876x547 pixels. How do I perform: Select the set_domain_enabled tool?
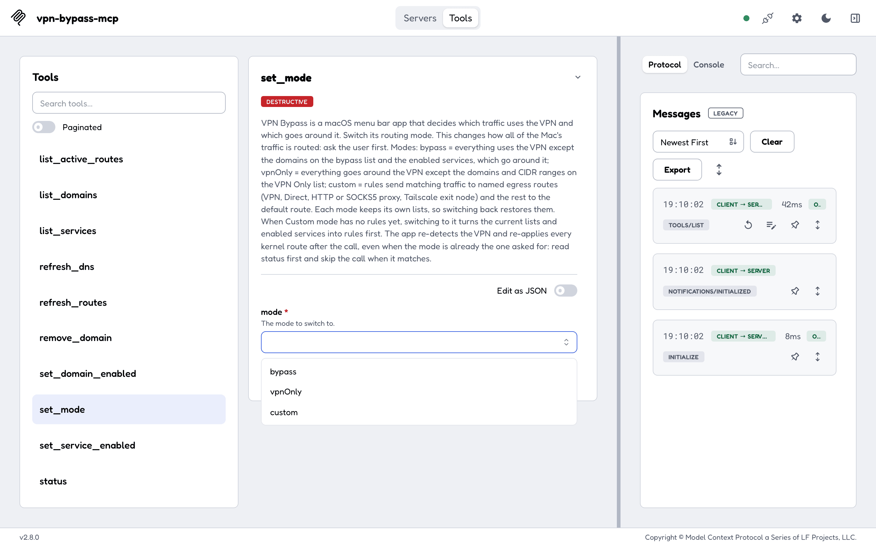(x=129, y=374)
